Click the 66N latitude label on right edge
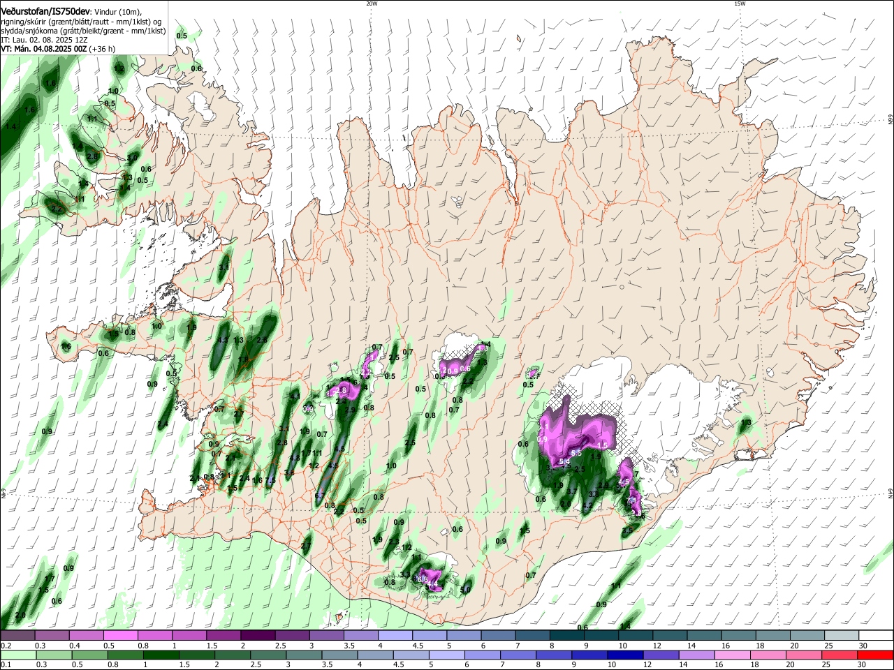 pyautogui.click(x=890, y=119)
